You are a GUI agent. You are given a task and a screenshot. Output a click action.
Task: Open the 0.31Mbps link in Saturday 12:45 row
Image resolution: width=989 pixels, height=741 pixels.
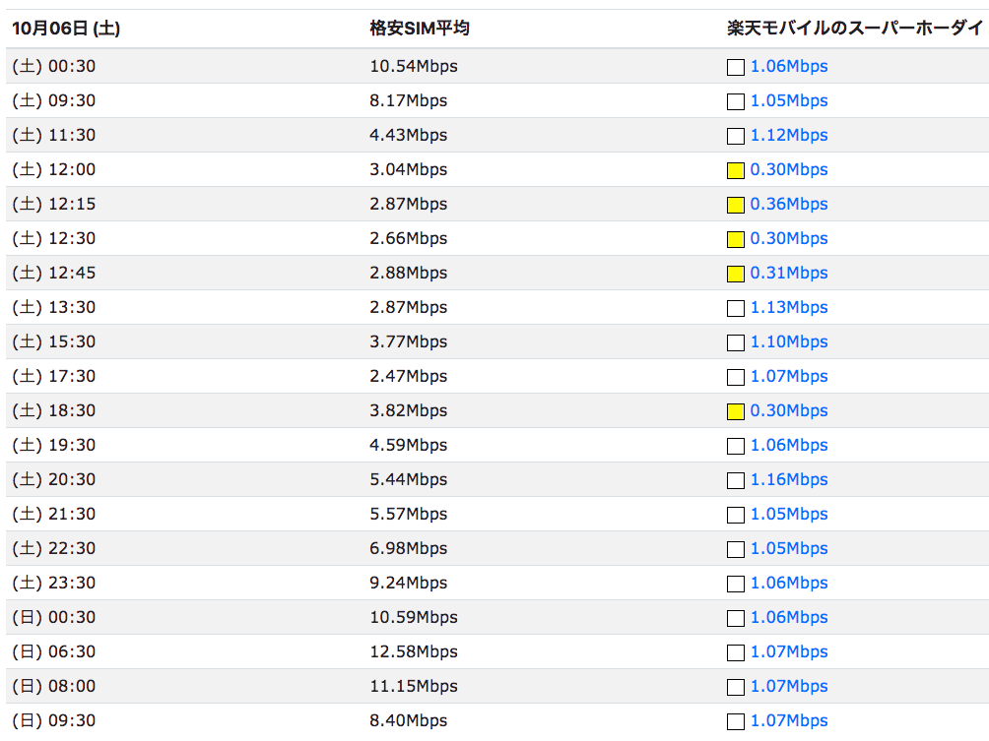[x=788, y=273]
